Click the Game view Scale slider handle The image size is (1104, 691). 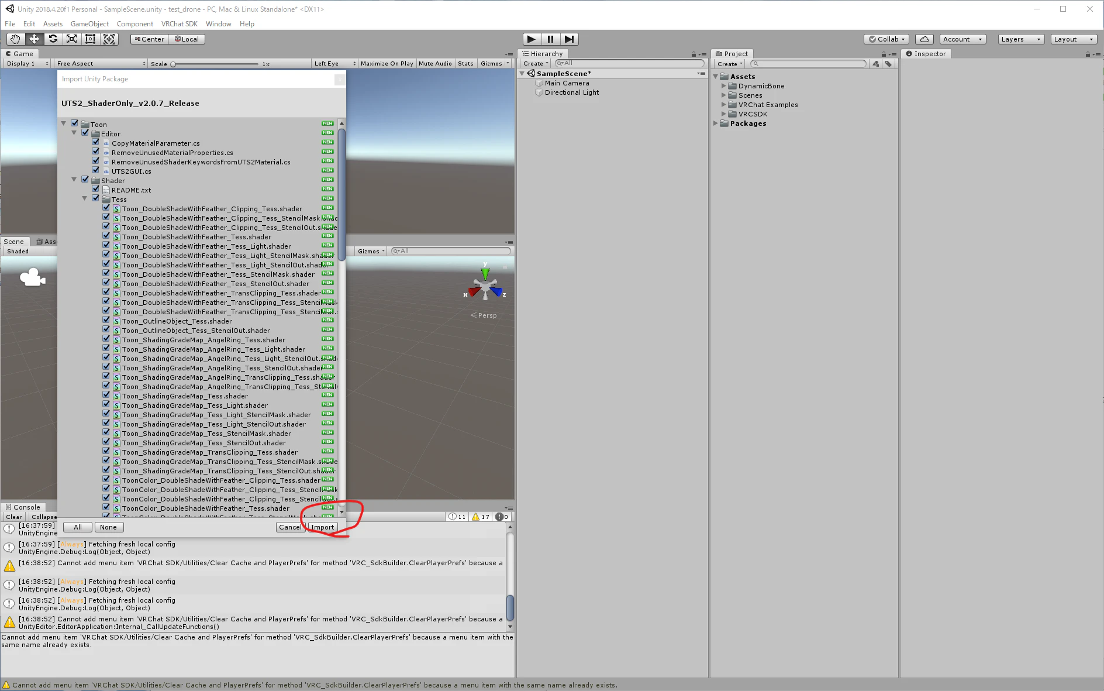point(173,64)
